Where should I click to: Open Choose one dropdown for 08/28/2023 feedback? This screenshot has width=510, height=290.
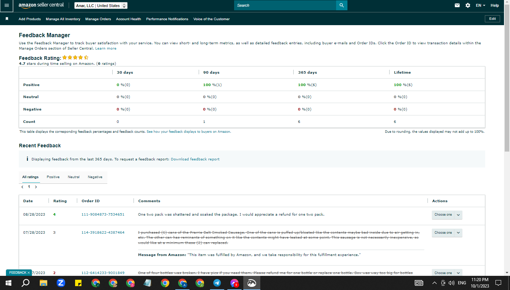click(447, 215)
